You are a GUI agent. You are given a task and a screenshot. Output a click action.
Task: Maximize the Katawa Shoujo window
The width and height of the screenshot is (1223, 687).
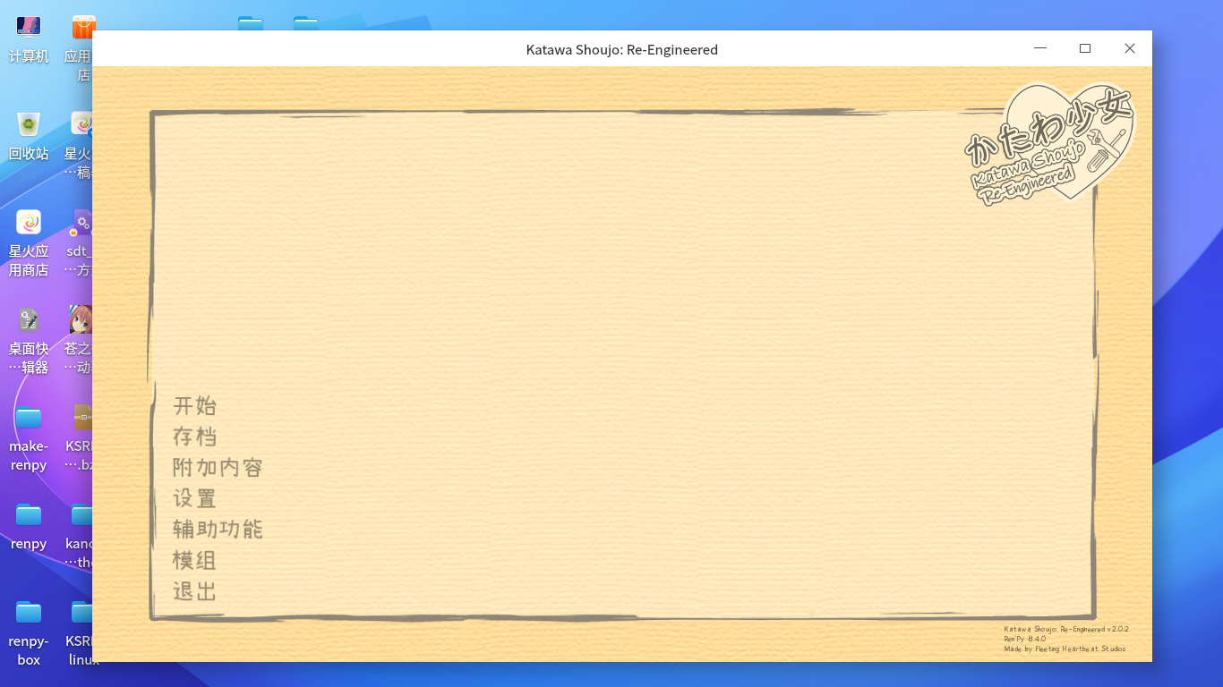(1085, 48)
